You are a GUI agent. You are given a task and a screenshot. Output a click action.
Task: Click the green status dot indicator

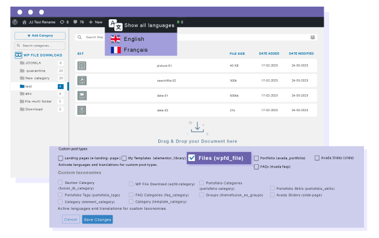tap(178, 22)
